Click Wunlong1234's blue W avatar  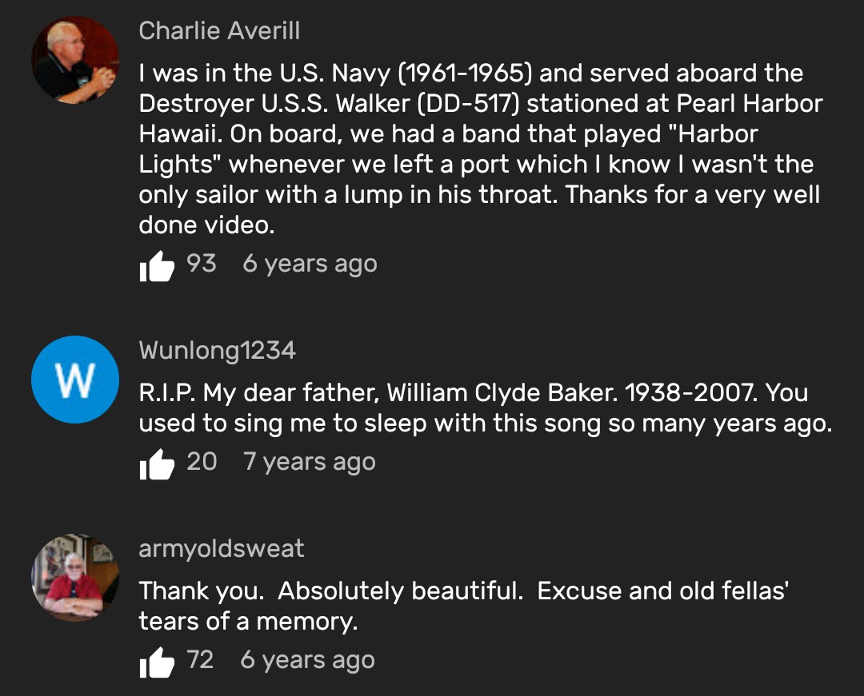coord(75,380)
